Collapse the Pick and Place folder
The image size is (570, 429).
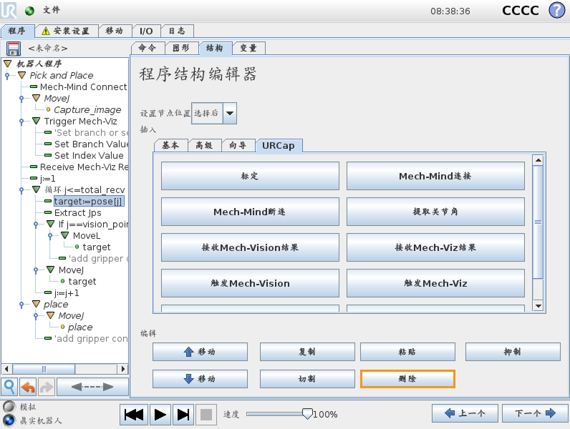pos(21,75)
